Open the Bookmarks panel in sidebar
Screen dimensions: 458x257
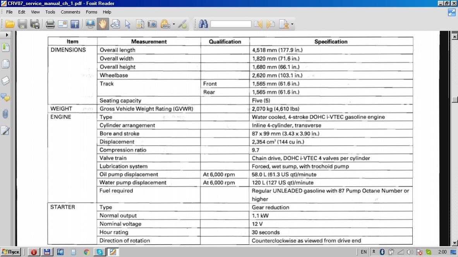[x=5, y=48]
